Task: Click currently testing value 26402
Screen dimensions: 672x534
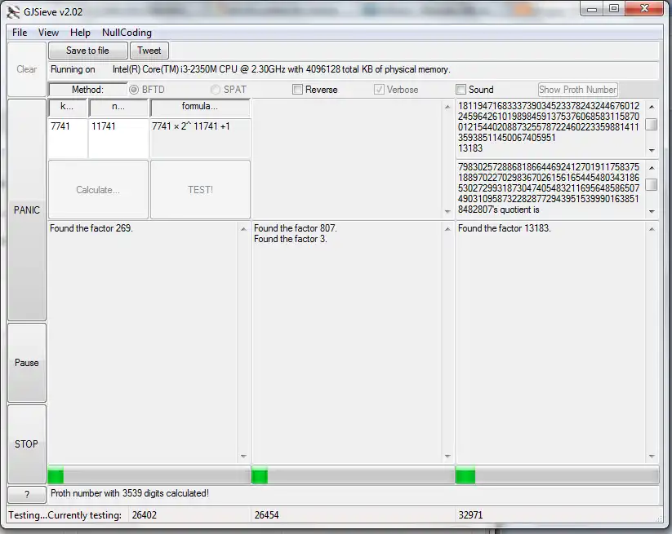Action: tap(145, 515)
